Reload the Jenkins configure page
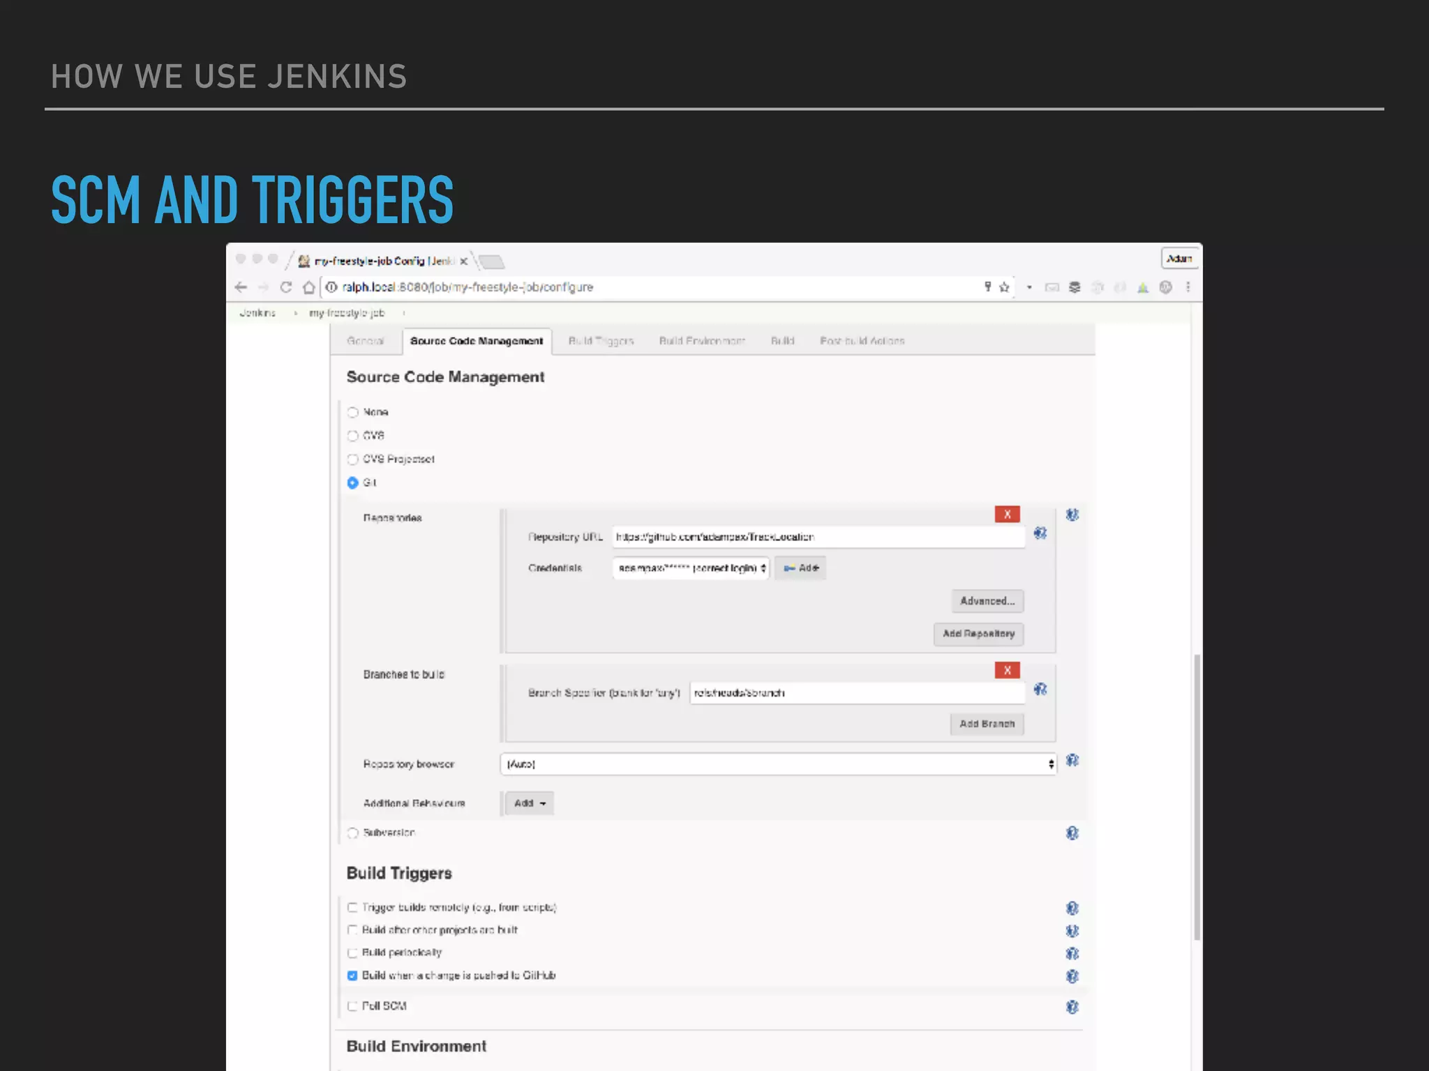The height and width of the screenshot is (1071, 1429). [x=286, y=287]
